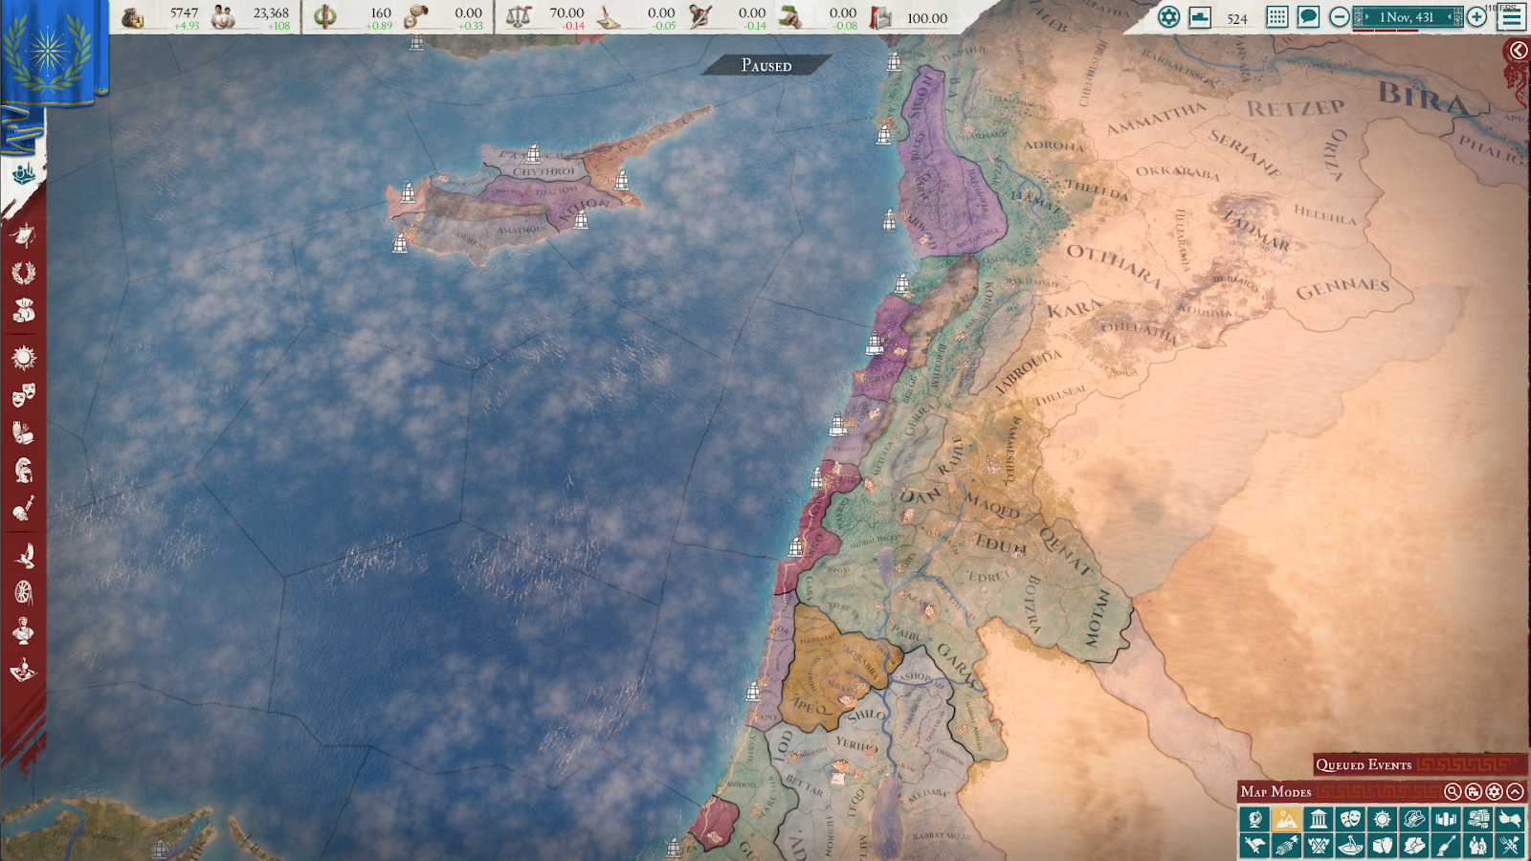
Task: Click the war exhaustion icon
Action: [700, 16]
